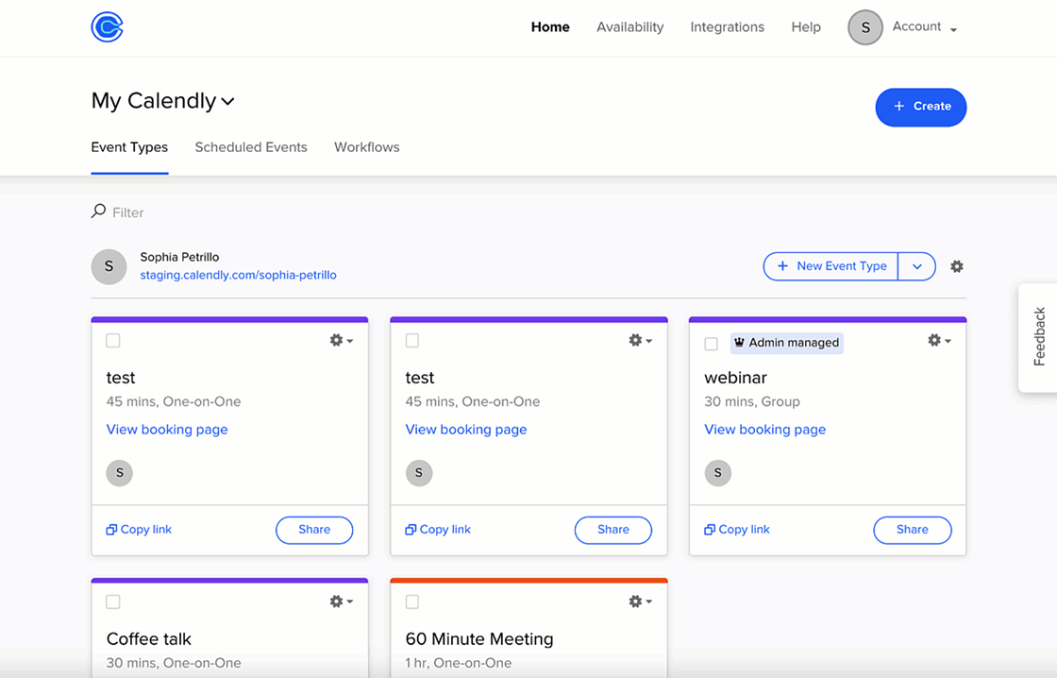
Task: Click the blue Create button
Action: (921, 107)
